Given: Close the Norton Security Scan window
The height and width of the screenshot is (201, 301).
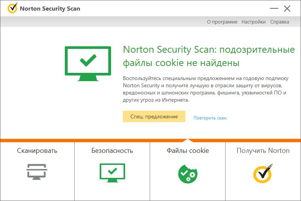Looking at the screenshot, I should coord(287,8).
